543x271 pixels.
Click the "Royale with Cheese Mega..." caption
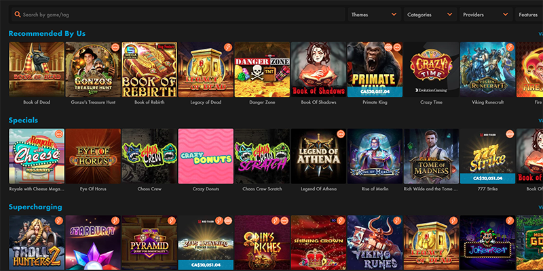(x=37, y=189)
